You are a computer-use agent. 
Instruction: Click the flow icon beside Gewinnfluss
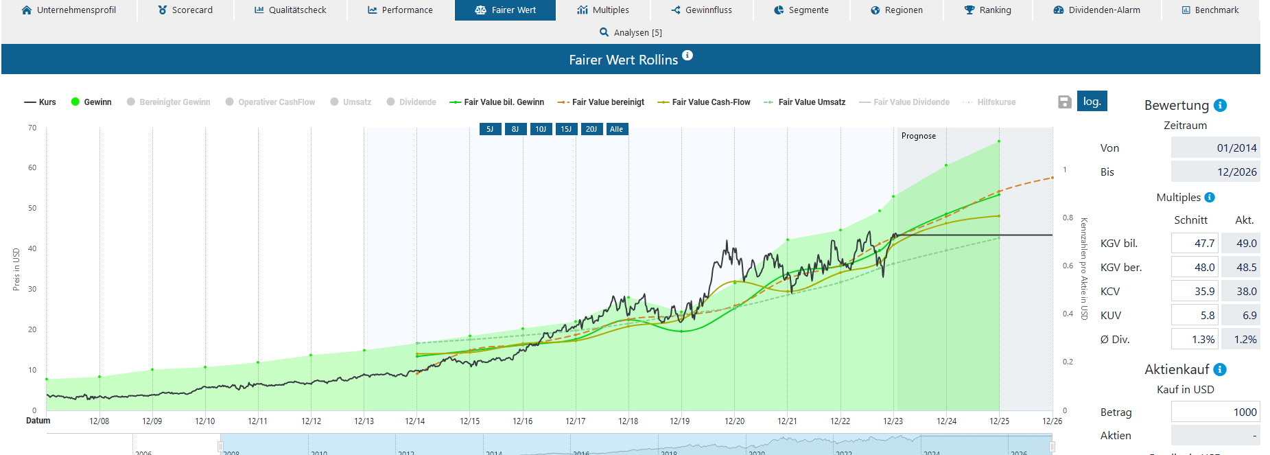tap(676, 10)
